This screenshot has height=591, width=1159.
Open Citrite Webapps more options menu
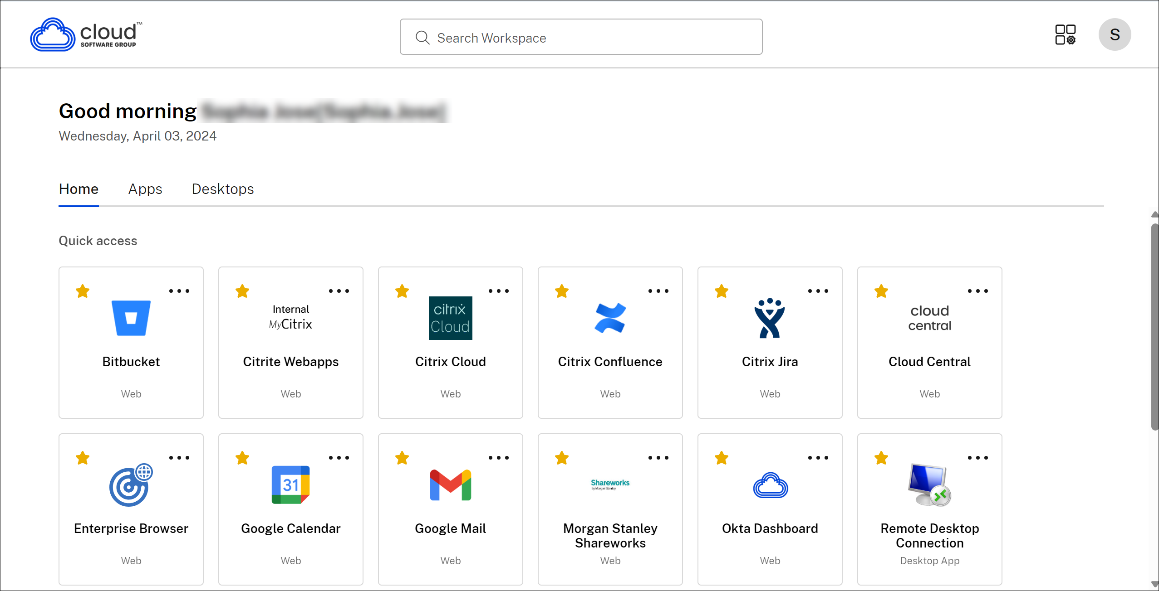339,291
